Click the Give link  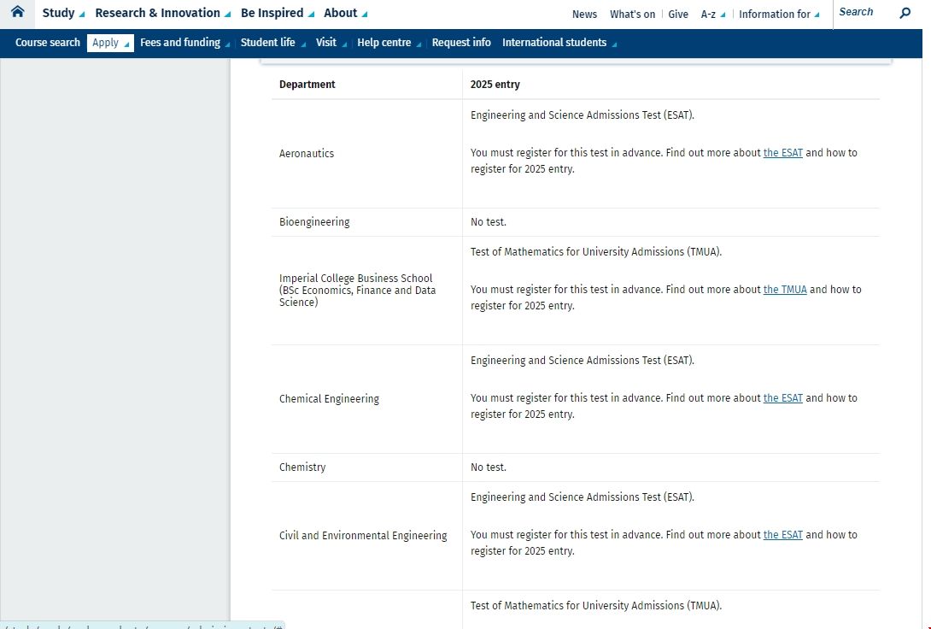[x=678, y=14]
